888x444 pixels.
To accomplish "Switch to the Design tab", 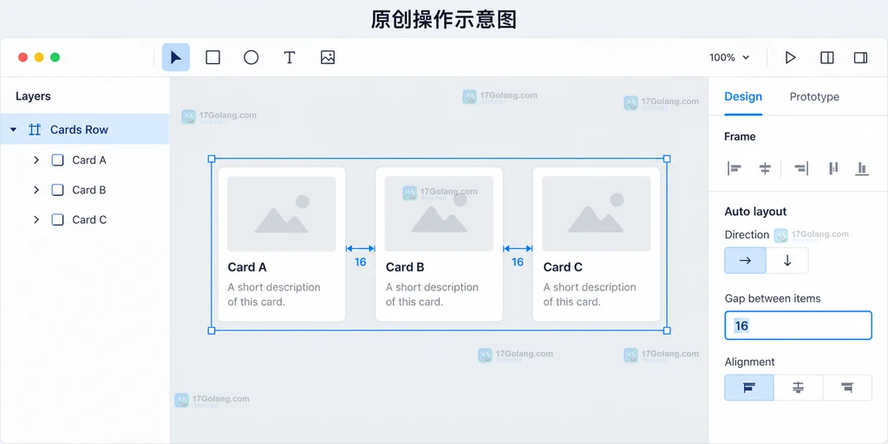I will click(x=743, y=97).
